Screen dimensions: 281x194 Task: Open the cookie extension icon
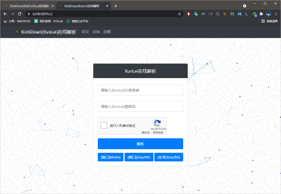(x=225, y=14)
